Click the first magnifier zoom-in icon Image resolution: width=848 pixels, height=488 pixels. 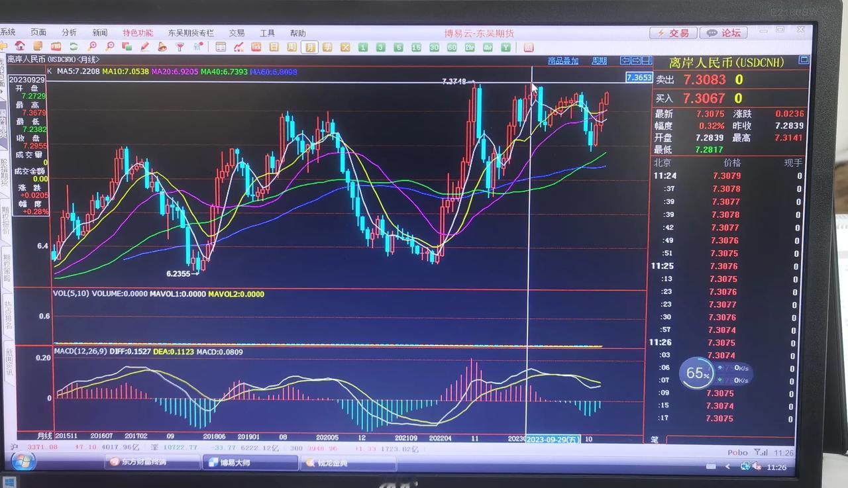pos(92,46)
